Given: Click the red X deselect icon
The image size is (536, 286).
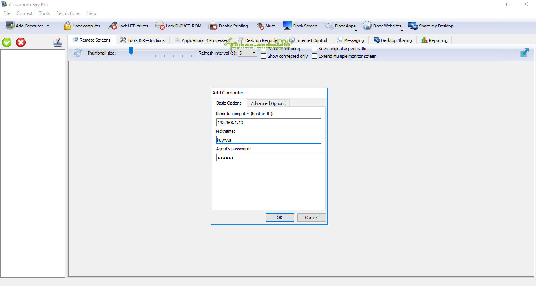Looking at the screenshot, I should tap(21, 42).
